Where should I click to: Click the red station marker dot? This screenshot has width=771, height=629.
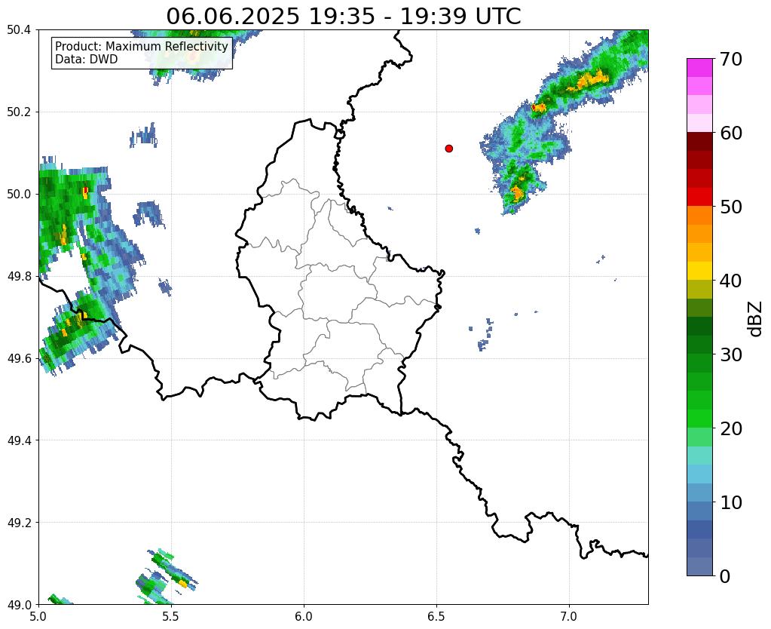tap(448, 148)
